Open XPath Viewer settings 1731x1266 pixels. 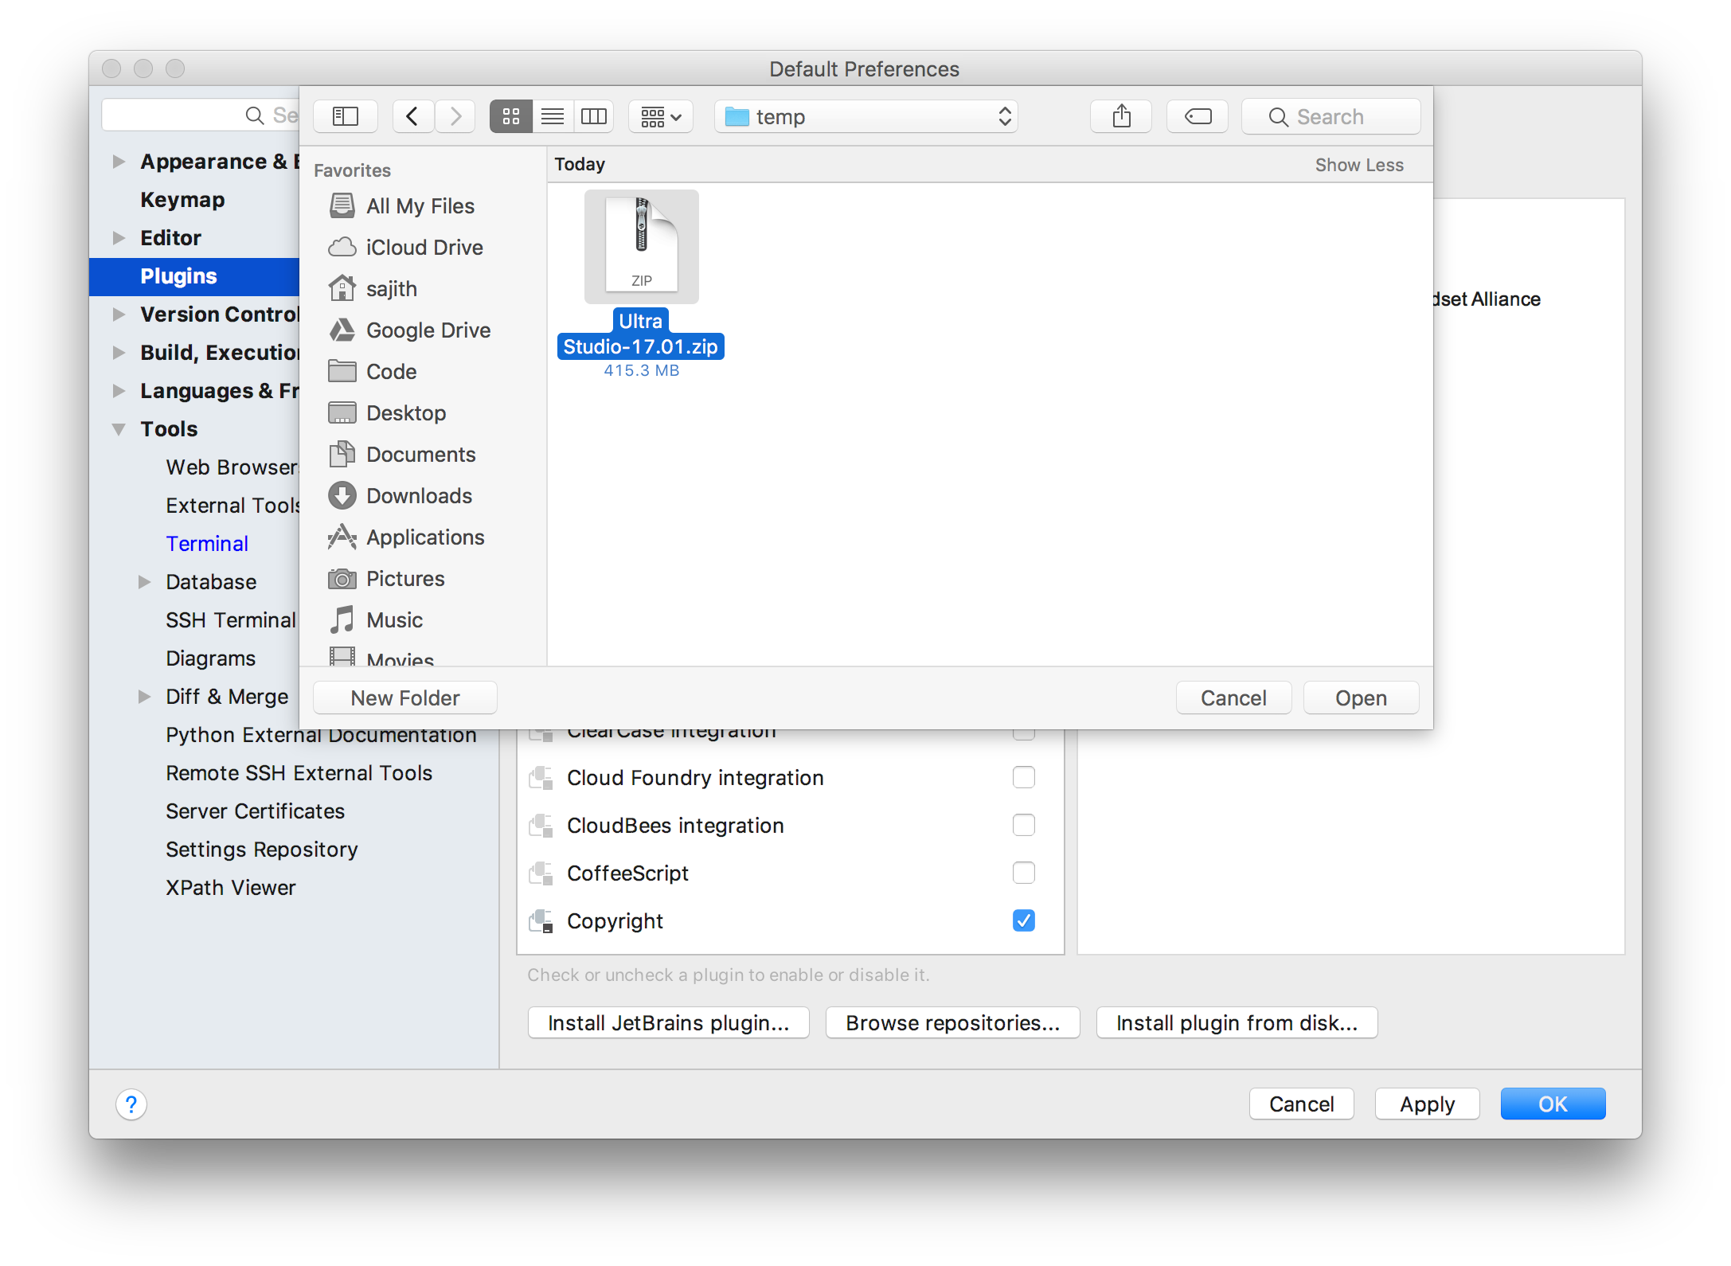231,887
